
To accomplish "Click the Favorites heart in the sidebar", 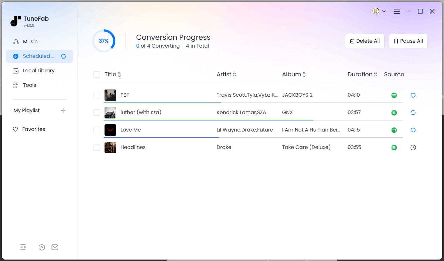I will click(x=34, y=129).
